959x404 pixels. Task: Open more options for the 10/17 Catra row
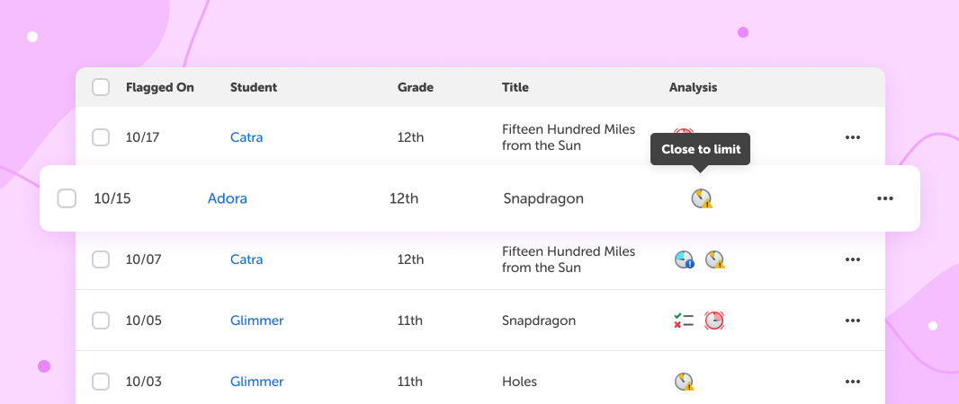pyautogui.click(x=853, y=137)
